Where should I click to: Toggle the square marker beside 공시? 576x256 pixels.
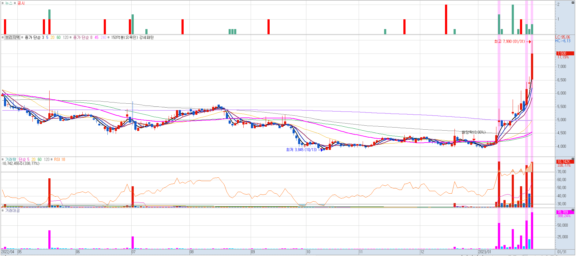15,3
